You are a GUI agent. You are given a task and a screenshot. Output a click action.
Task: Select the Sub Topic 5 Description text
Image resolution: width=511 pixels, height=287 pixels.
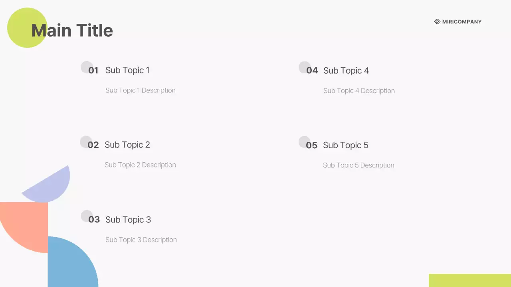point(358,165)
